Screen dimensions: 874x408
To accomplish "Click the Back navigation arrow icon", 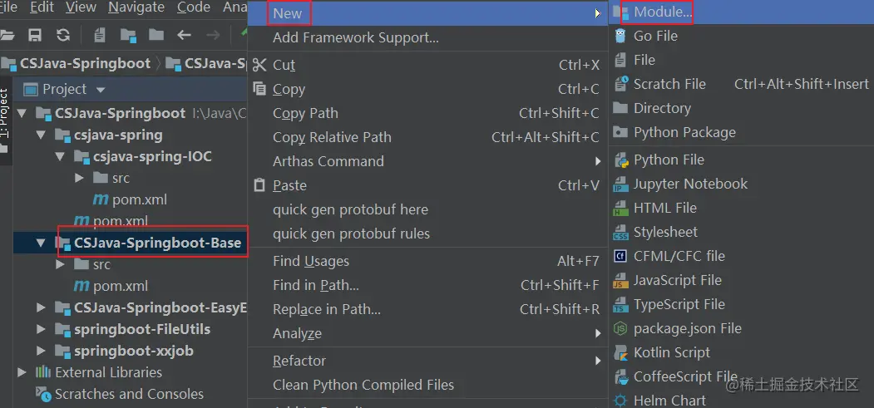I will tap(185, 35).
